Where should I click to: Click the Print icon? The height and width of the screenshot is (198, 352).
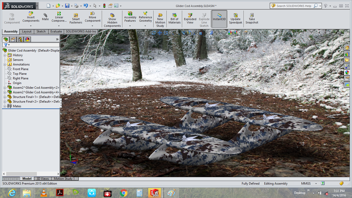(x=76, y=6)
